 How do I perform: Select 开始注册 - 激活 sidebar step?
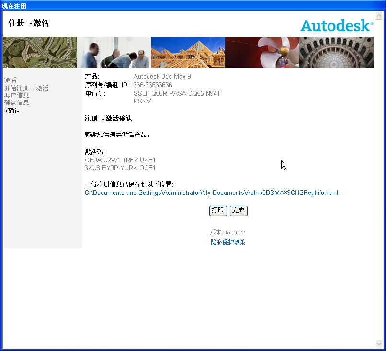point(26,88)
